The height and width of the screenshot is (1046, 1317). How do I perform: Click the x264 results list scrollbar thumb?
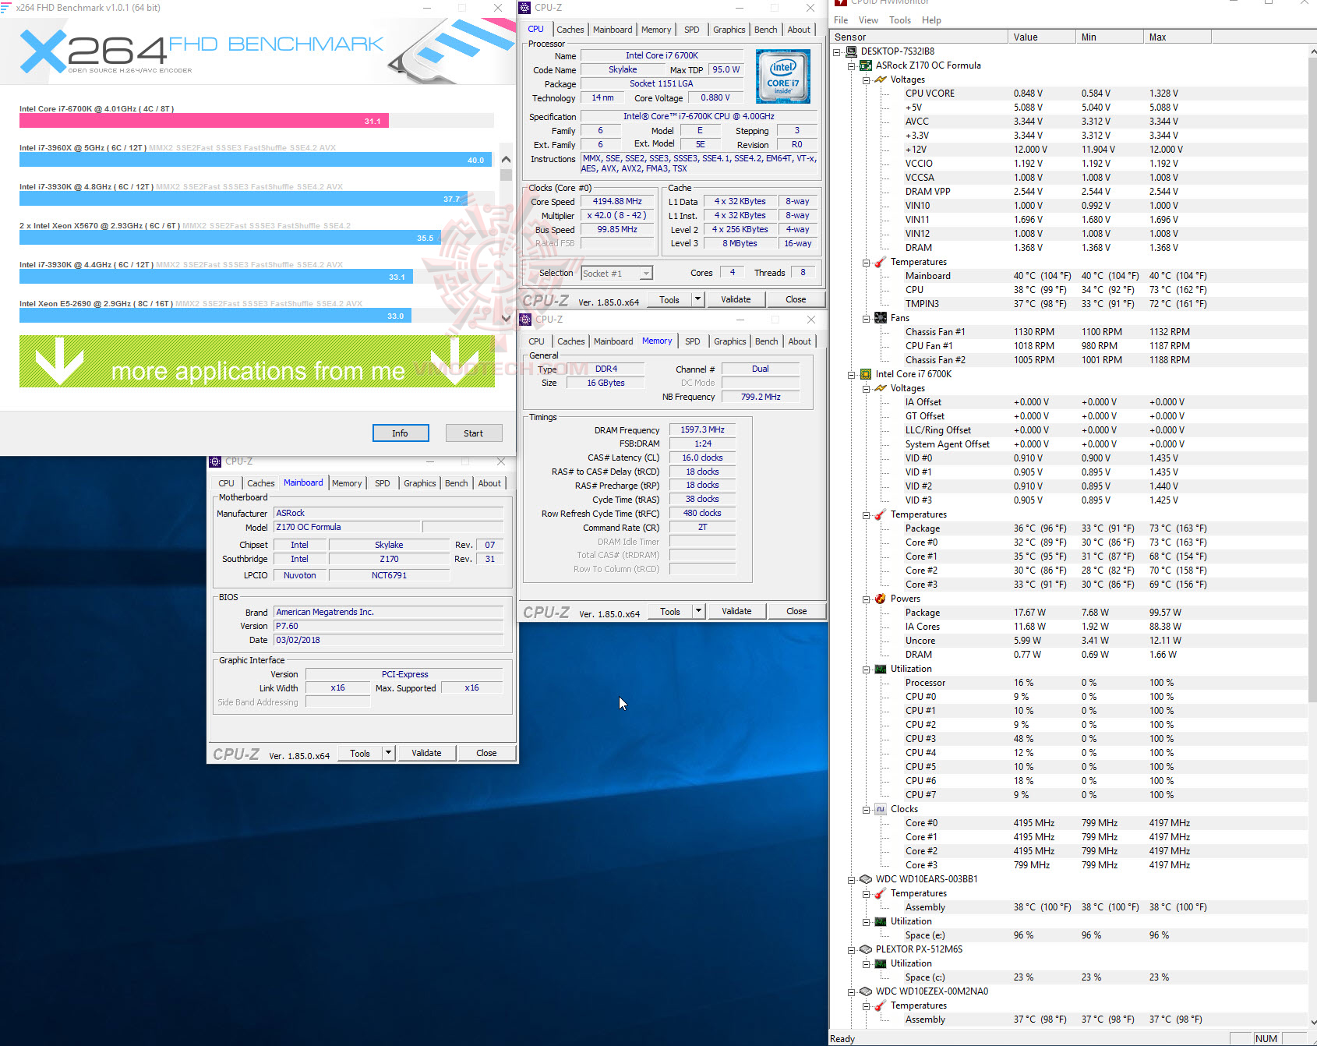tap(506, 175)
